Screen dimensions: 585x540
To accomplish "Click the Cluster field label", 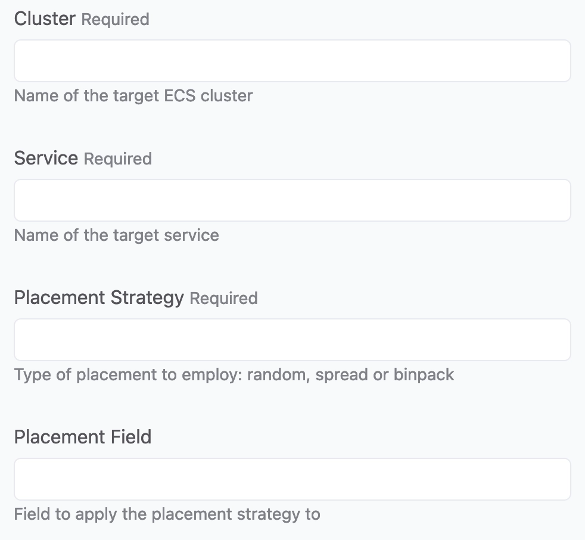I will click(x=45, y=18).
